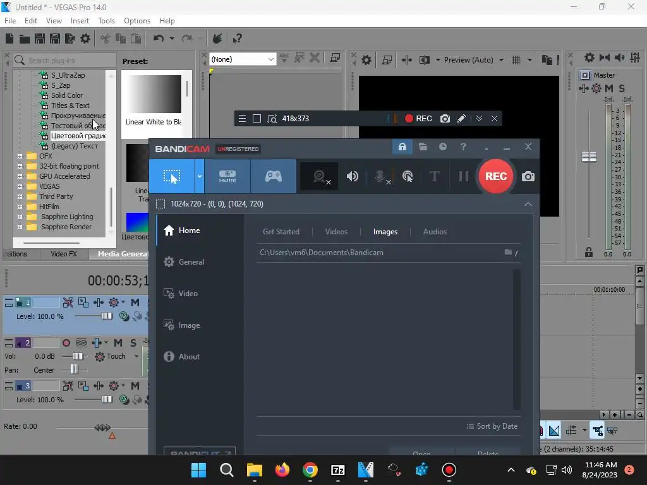Toggle webcam overlay in Bandicam
Screen dimensions: 647x485
[319, 177]
